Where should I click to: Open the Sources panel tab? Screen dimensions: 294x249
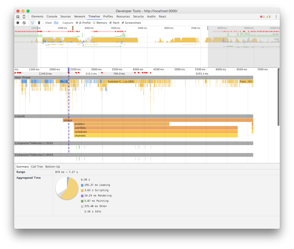66,16
